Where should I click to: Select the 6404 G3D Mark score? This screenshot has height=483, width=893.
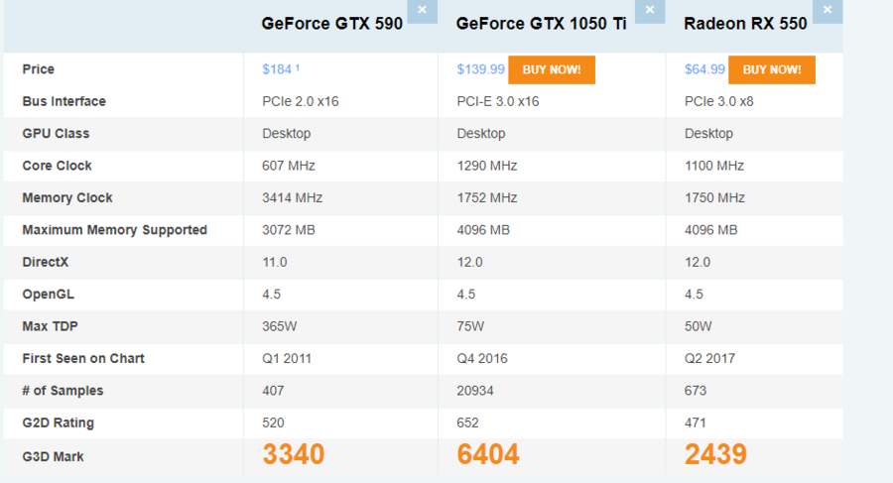click(x=488, y=454)
